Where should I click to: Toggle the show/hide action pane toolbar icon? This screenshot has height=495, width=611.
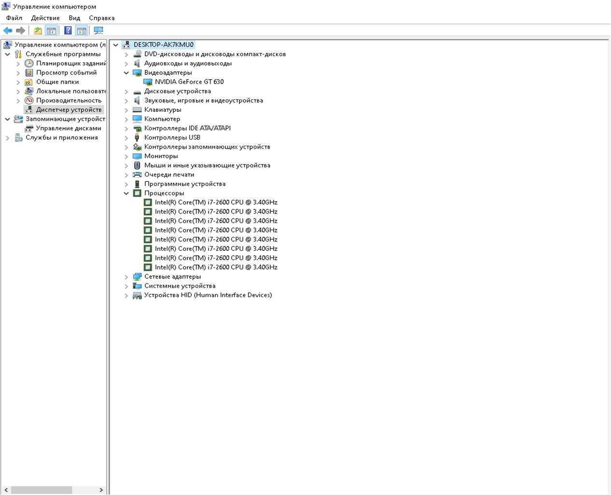point(82,30)
